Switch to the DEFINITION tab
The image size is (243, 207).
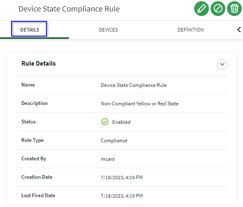point(190,30)
